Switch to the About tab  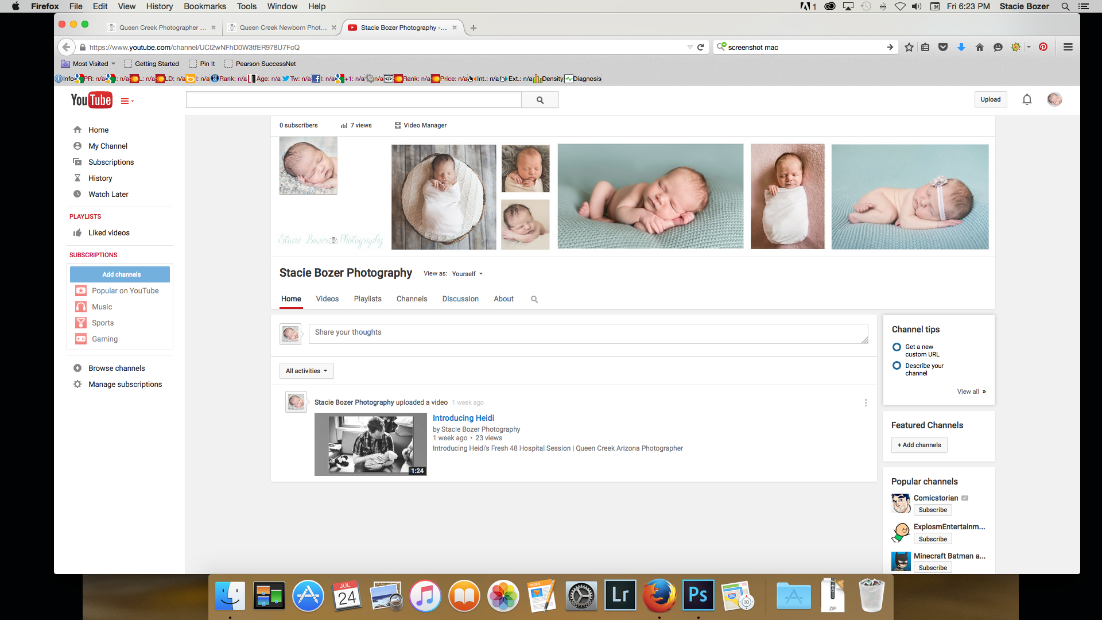pos(504,299)
